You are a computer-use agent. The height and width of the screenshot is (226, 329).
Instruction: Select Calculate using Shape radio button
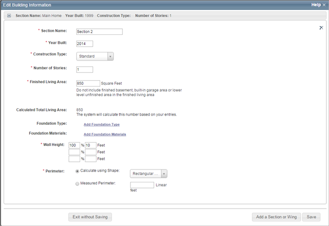[77, 171]
